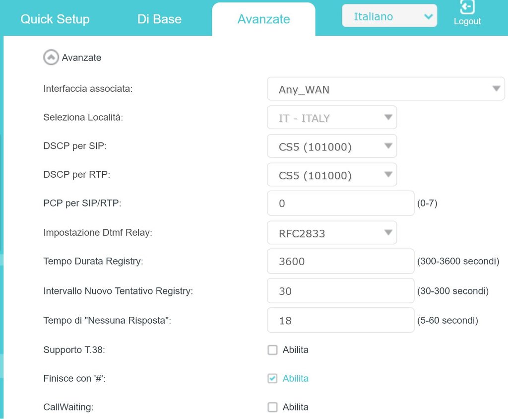Open the DSCP per RTP dropdown

(332, 174)
